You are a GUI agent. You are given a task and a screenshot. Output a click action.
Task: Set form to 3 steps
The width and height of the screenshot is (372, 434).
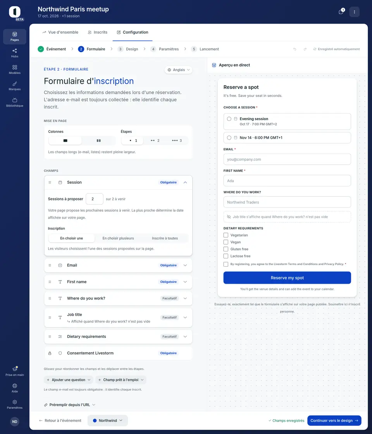pos(177,141)
